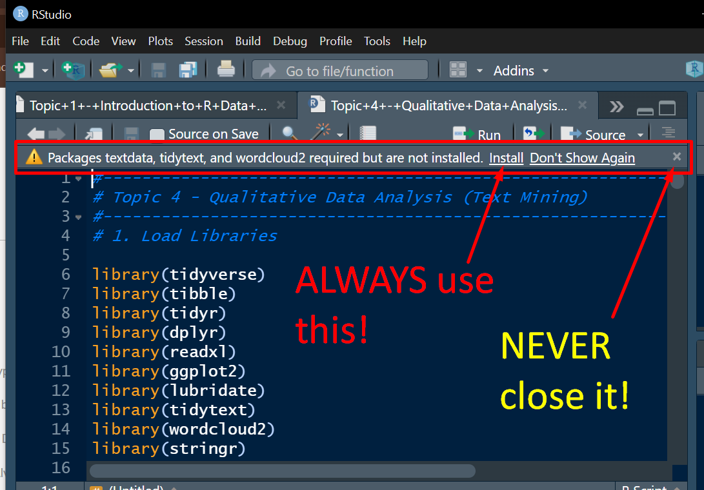Click Install link for missing packages
This screenshot has width=704, height=490.
click(x=506, y=158)
